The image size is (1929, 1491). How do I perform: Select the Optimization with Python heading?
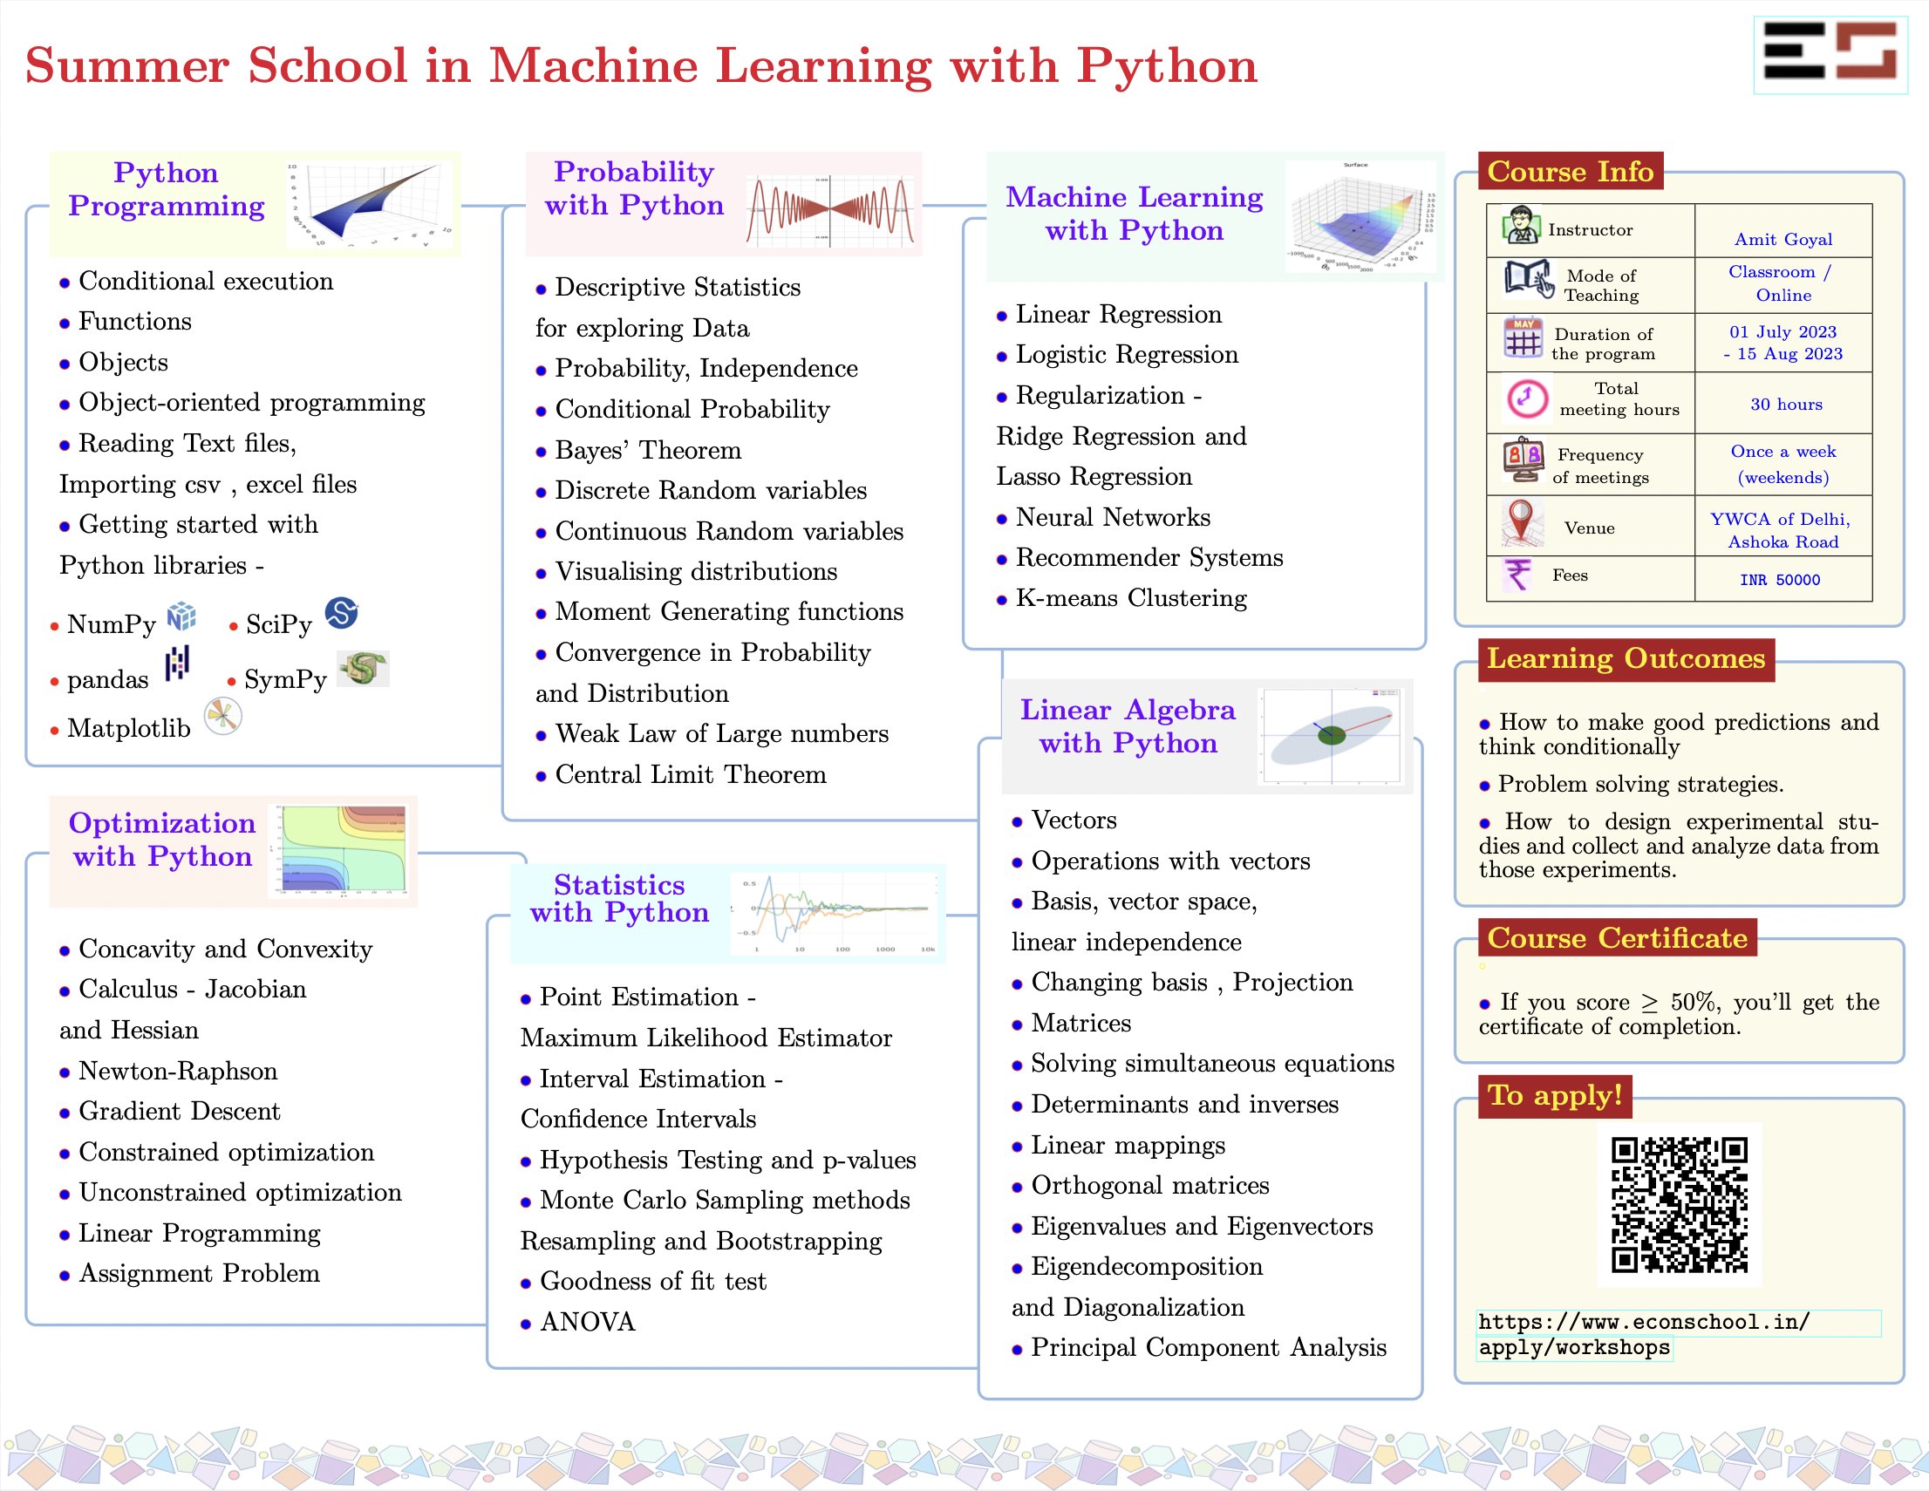tap(162, 840)
